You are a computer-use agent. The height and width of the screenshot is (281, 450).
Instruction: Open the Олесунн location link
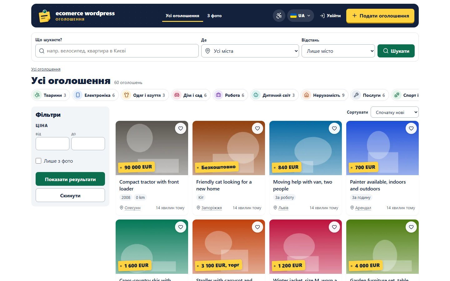(x=132, y=208)
